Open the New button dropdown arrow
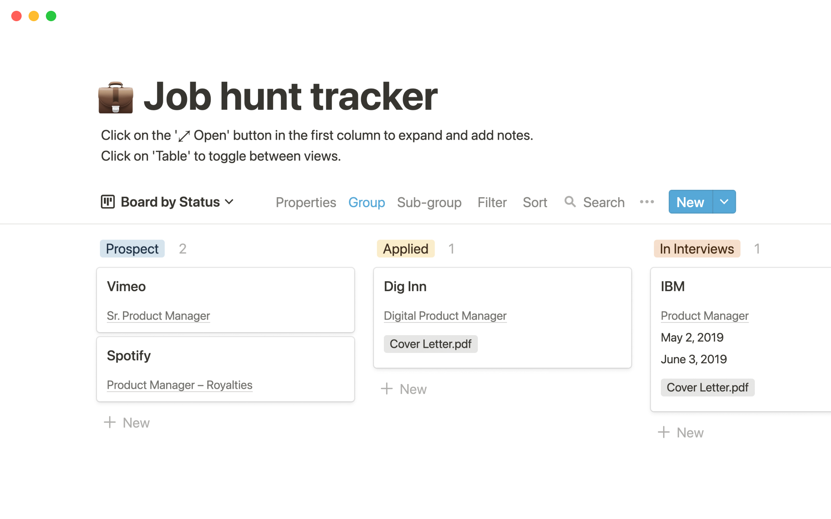Screen dimensions: 831x519 click(724, 202)
